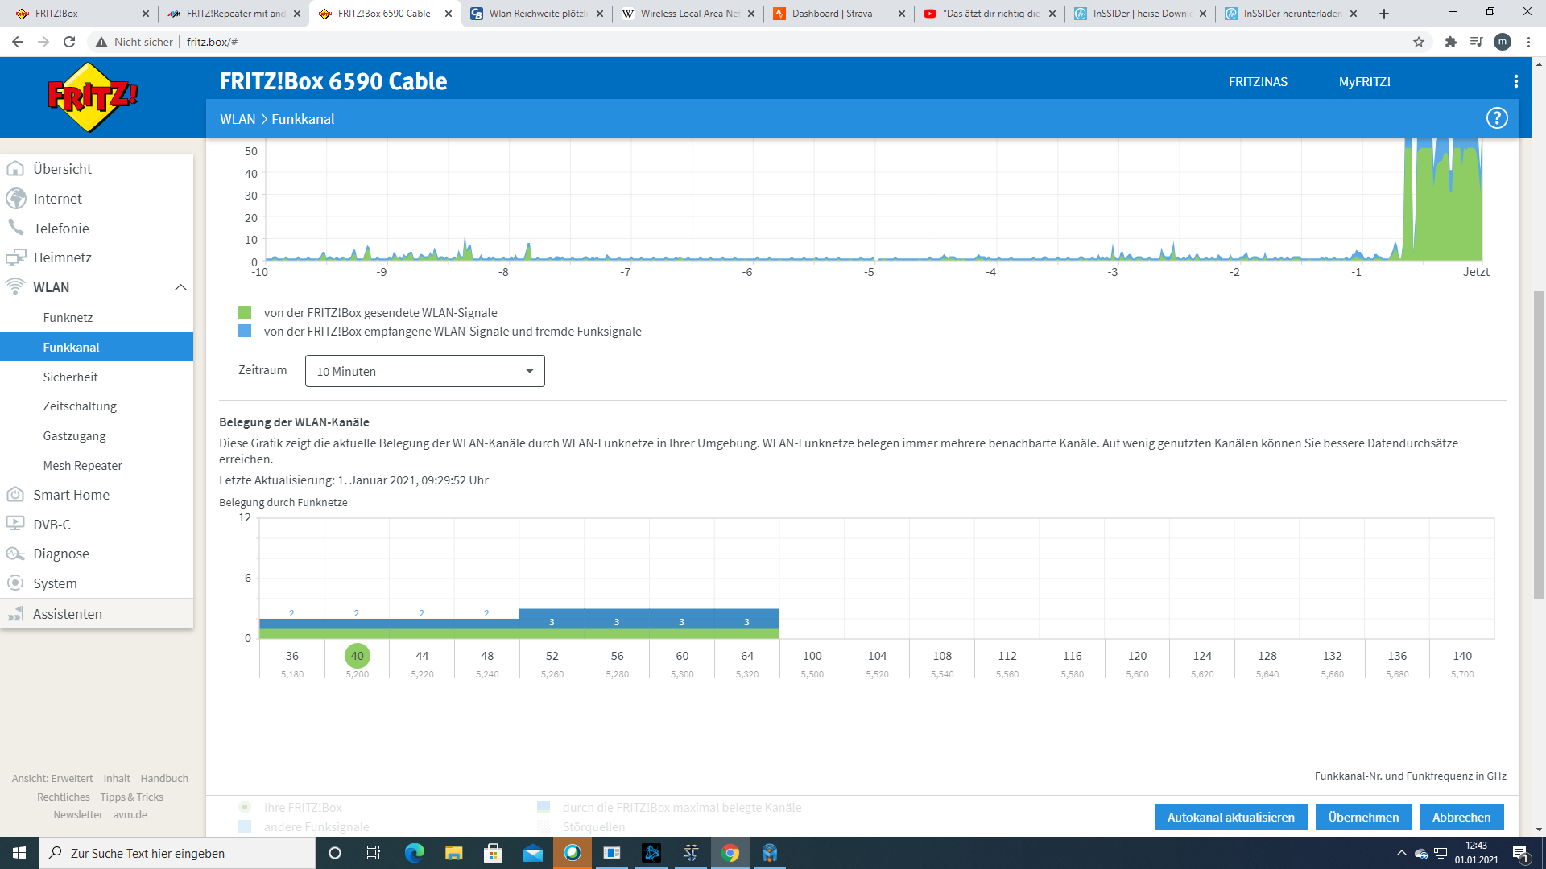This screenshot has height=869, width=1546.
Task: Open Heimnetz via its sidebar icon
Action: (15, 257)
